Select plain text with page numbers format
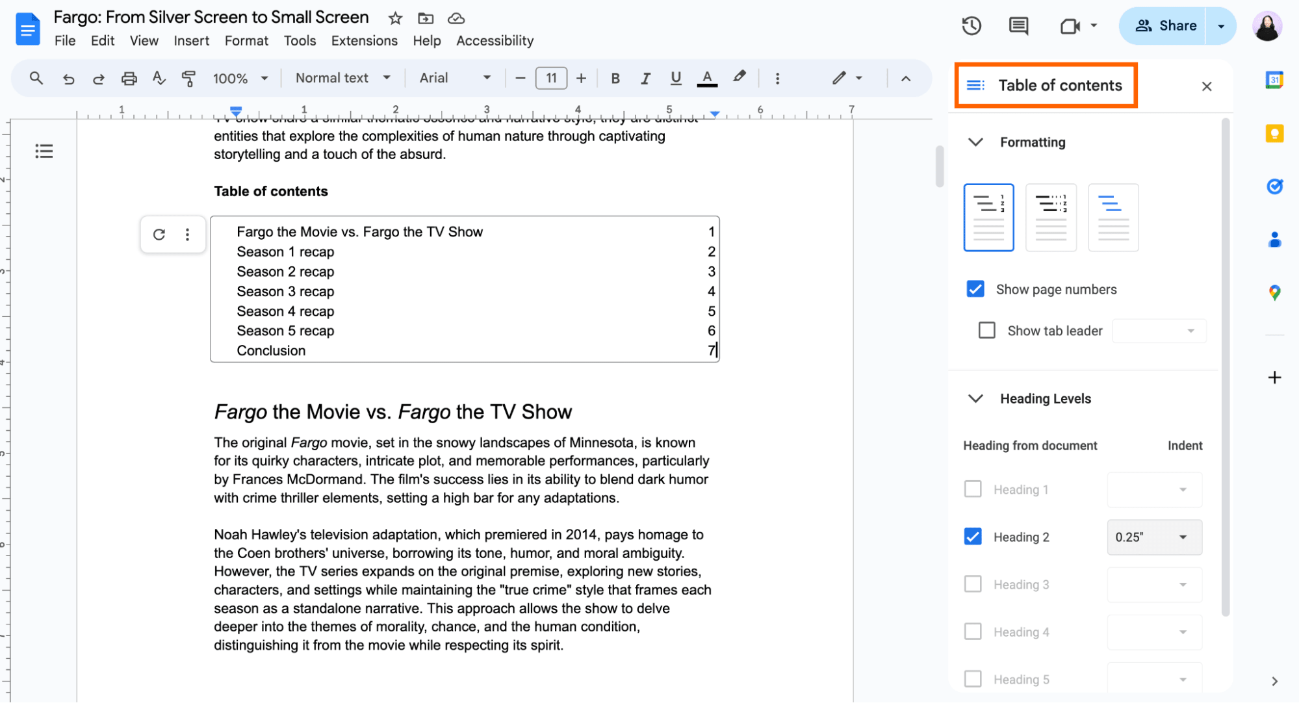The width and height of the screenshot is (1299, 703). coord(988,217)
